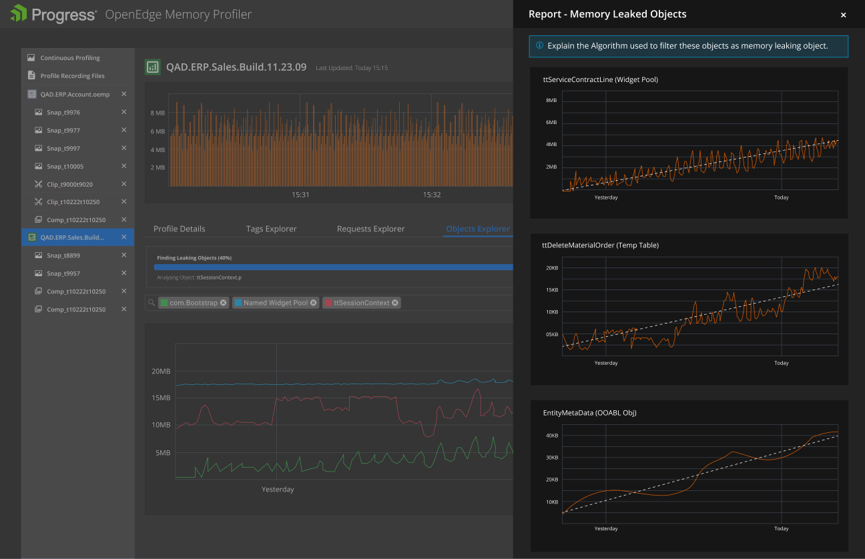Close the Snap_t10005 sidebar entry
The height and width of the screenshot is (559, 865).
click(x=123, y=166)
